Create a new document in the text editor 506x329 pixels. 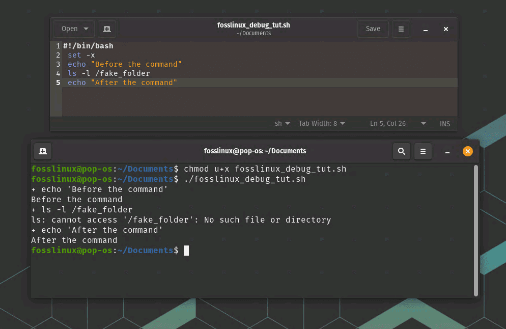[x=106, y=29]
